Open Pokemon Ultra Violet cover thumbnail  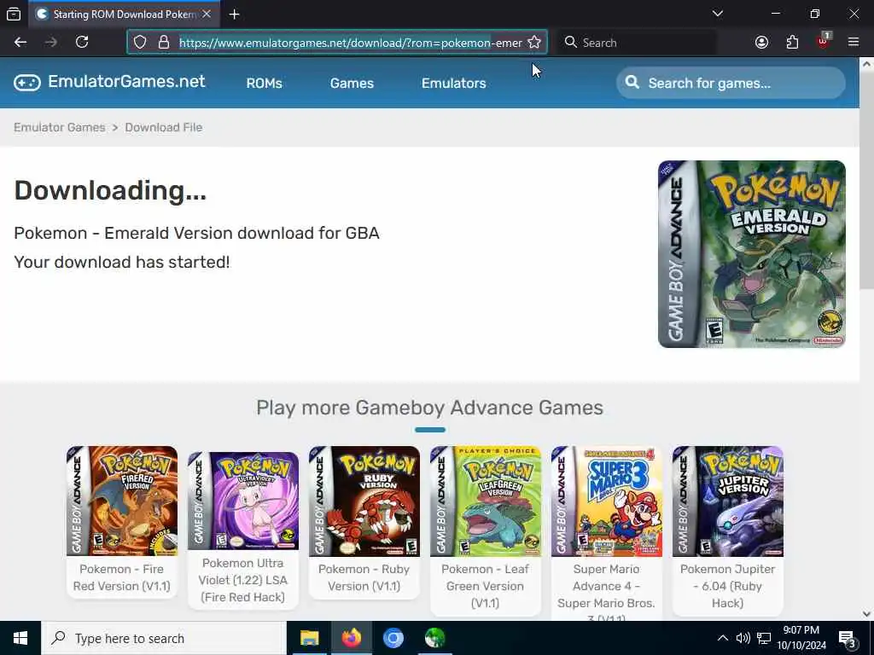(243, 501)
